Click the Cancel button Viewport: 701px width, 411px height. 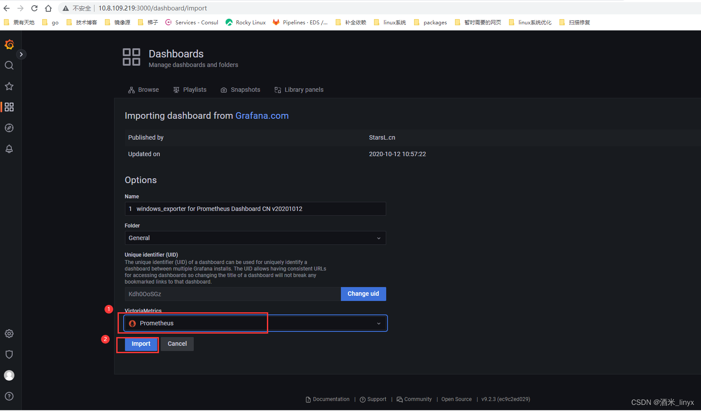click(x=177, y=344)
